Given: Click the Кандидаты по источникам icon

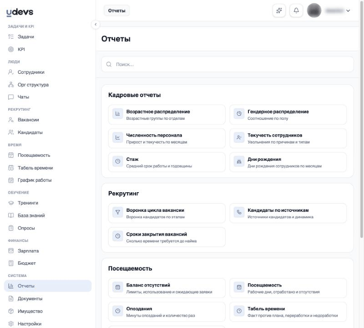Looking at the screenshot, I should [x=239, y=212].
